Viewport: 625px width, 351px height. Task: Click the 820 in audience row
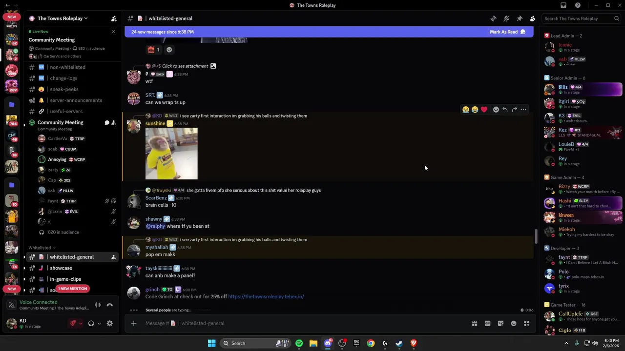63,232
